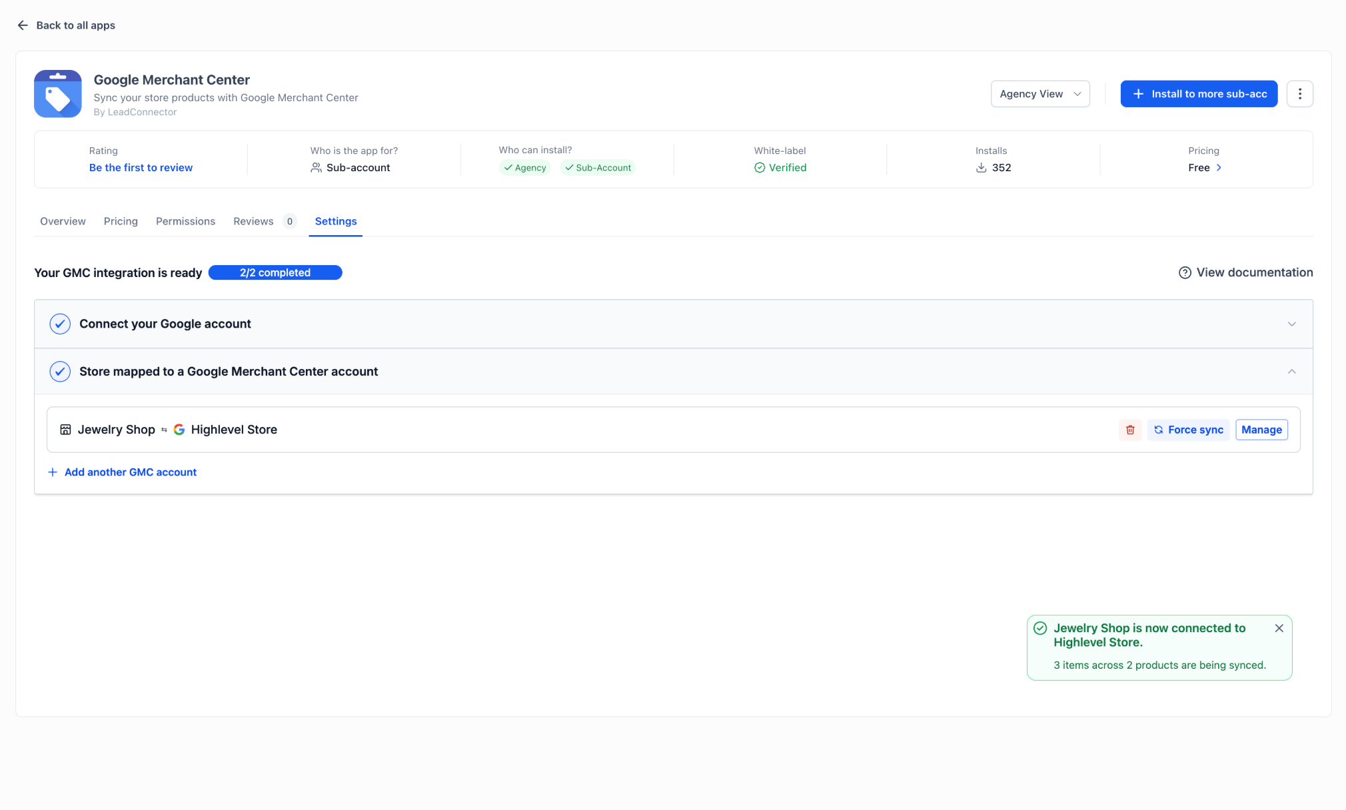Click the Reviews count badge 0
The height and width of the screenshot is (810, 1346).
pyautogui.click(x=289, y=221)
